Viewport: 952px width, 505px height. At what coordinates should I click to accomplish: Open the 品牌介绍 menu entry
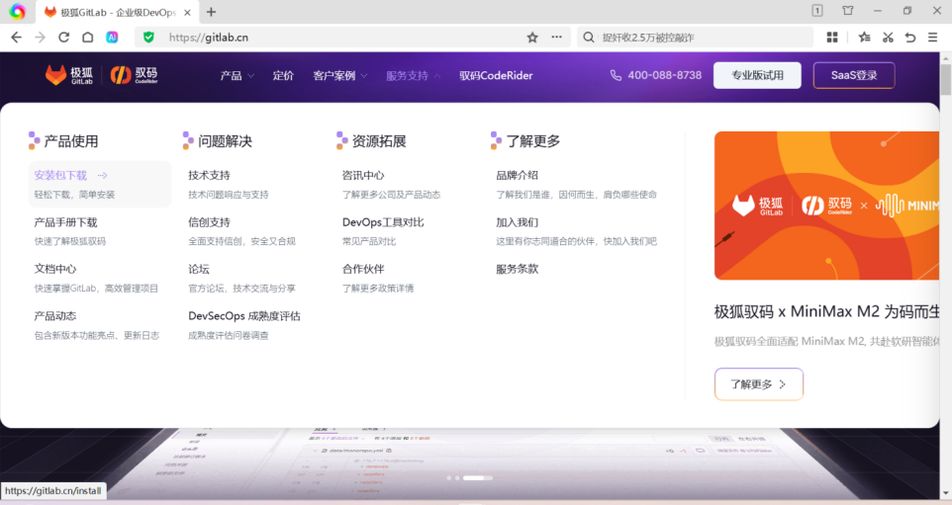(518, 175)
